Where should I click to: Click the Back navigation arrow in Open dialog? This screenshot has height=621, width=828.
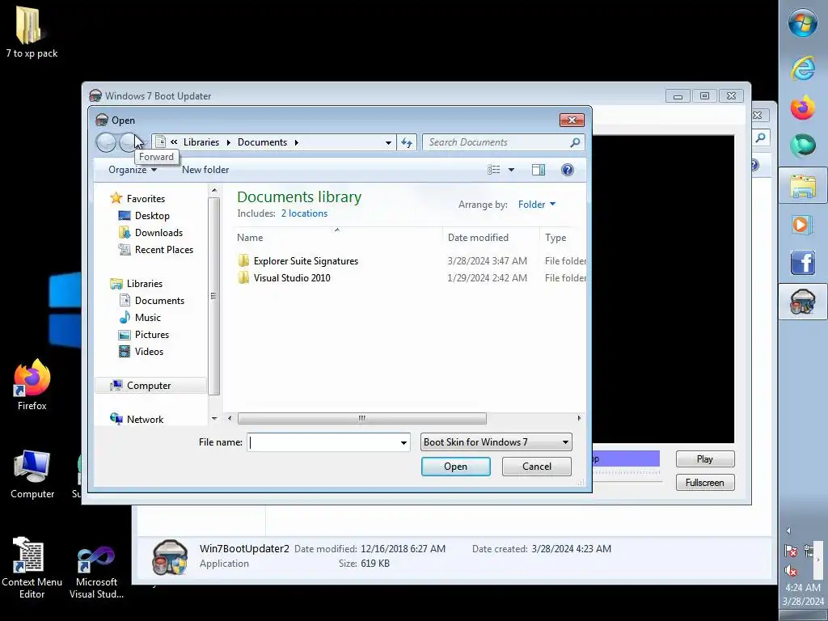[x=106, y=142]
